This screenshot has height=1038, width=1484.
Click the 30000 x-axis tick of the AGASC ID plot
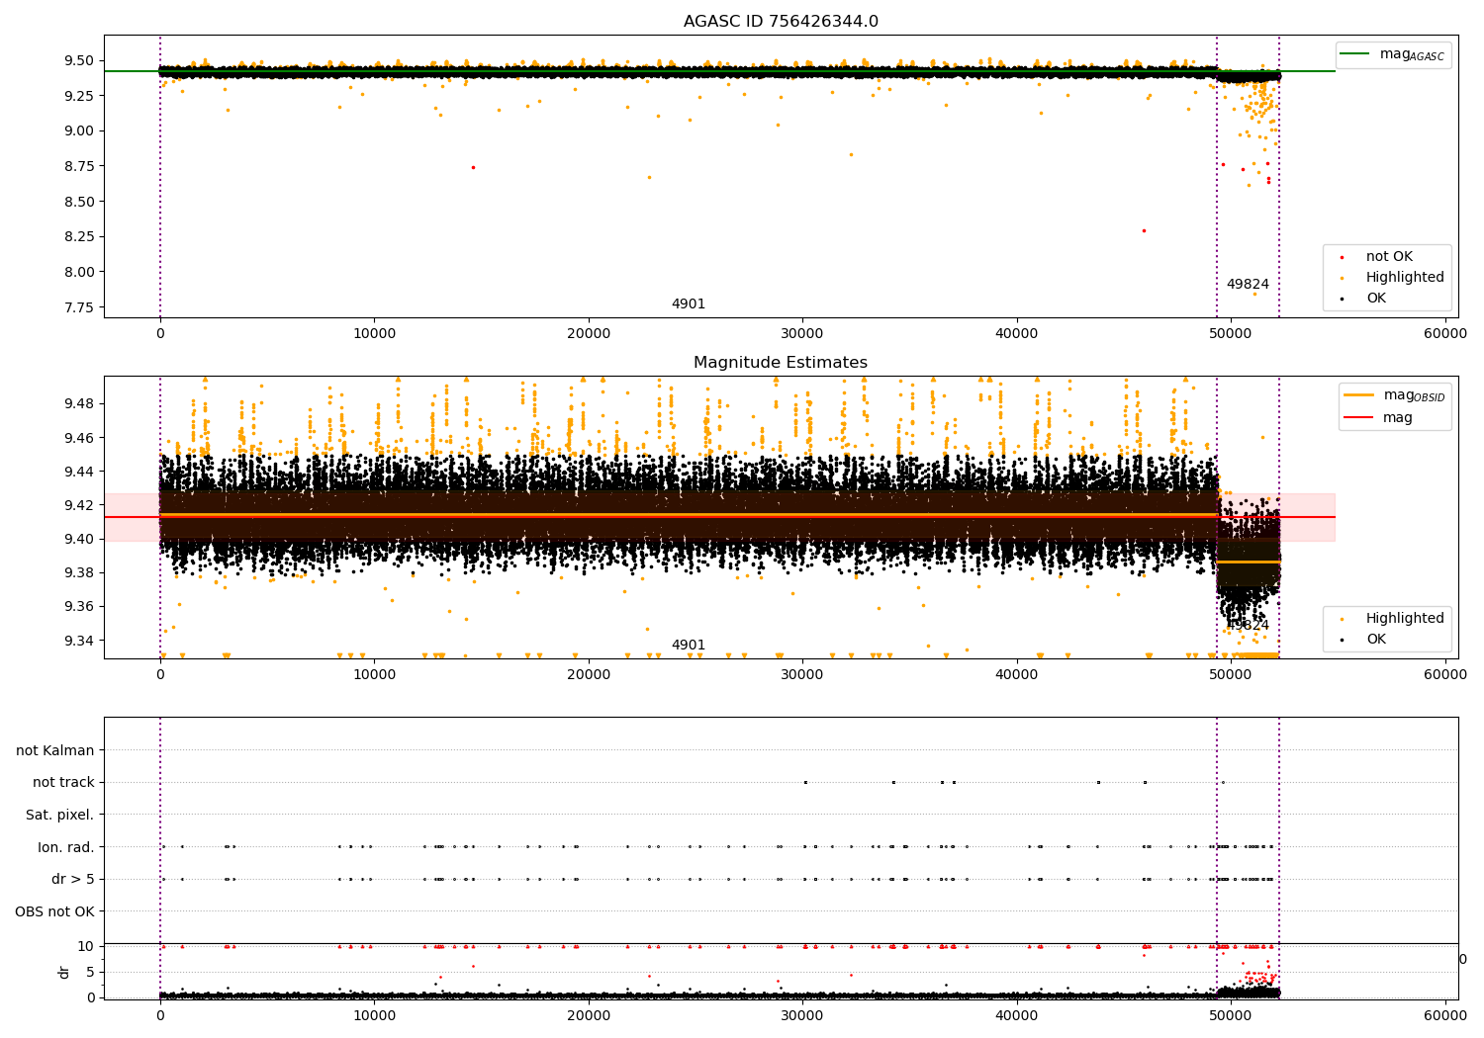tap(802, 334)
